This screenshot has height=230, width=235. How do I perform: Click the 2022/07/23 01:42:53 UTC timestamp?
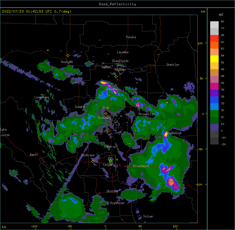tap(27, 11)
